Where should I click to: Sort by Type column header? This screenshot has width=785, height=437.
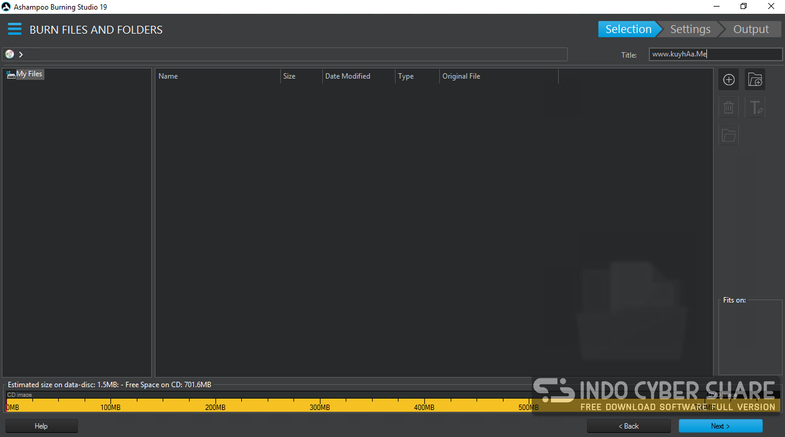click(x=417, y=76)
